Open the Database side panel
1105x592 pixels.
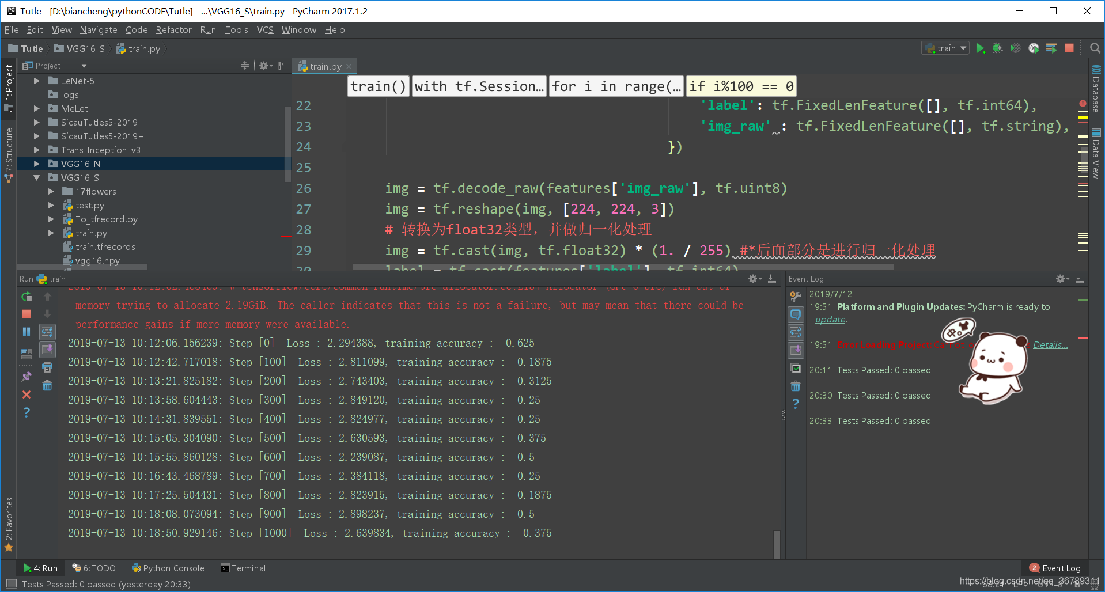point(1096,89)
